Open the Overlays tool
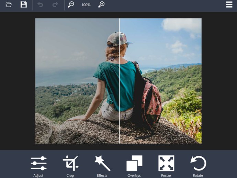Image resolution: width=237 pixels, height=178 pixels. click(x=134, y=163)
